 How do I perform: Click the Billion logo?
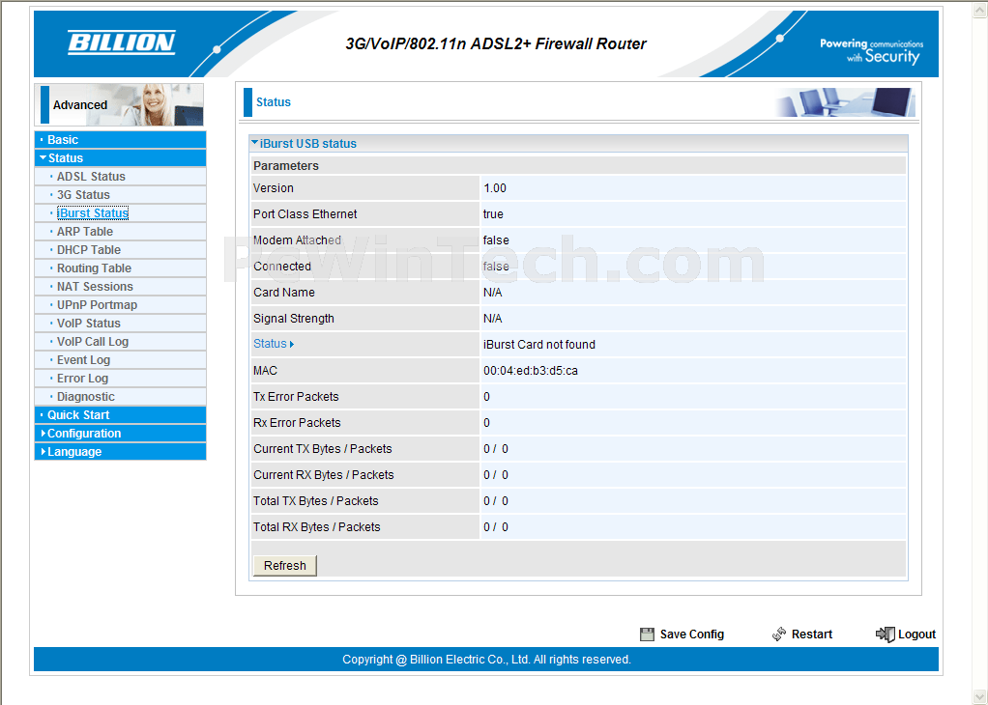(x=122, y=42)
